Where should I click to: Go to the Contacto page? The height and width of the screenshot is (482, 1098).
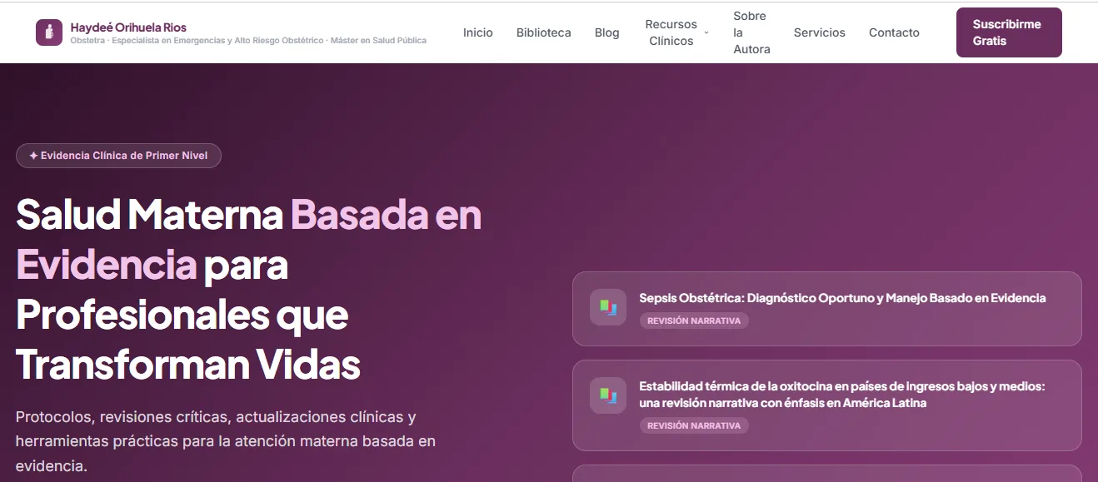click(x=894, y=32)
